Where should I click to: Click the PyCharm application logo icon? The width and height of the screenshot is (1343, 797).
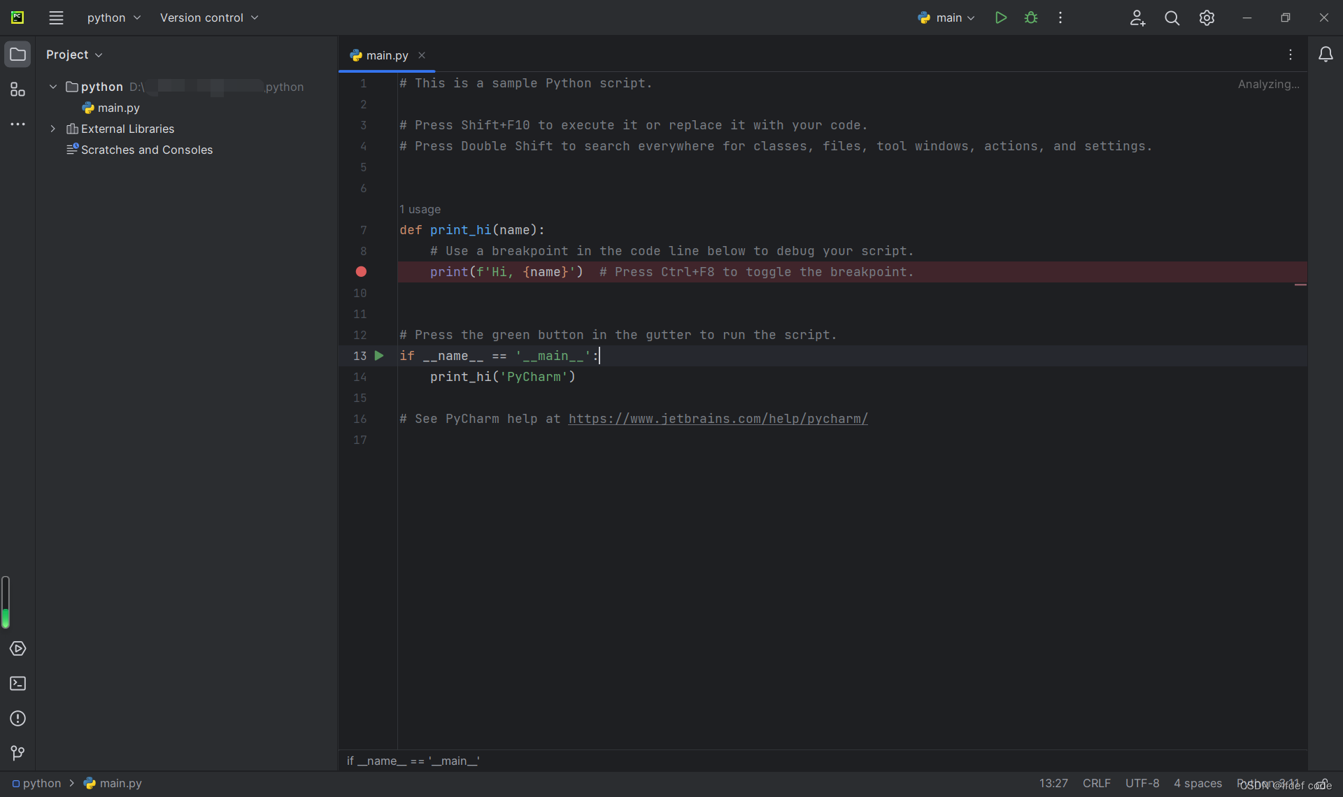point(17,17)
